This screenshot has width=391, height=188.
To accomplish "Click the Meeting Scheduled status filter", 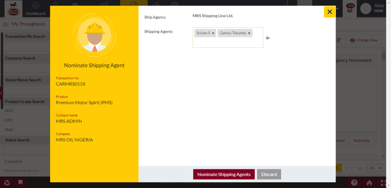I will pyautogui.click(x=21, y=171).
